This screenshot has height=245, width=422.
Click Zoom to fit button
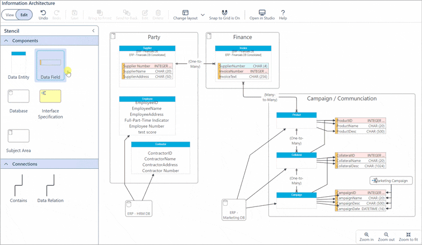click(408, 236)
